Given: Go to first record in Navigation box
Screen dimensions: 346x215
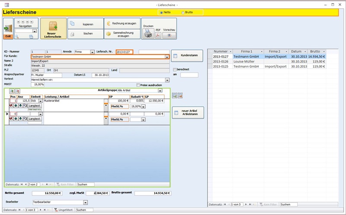Looking at the screenshot, I should [x=18, y=22].
